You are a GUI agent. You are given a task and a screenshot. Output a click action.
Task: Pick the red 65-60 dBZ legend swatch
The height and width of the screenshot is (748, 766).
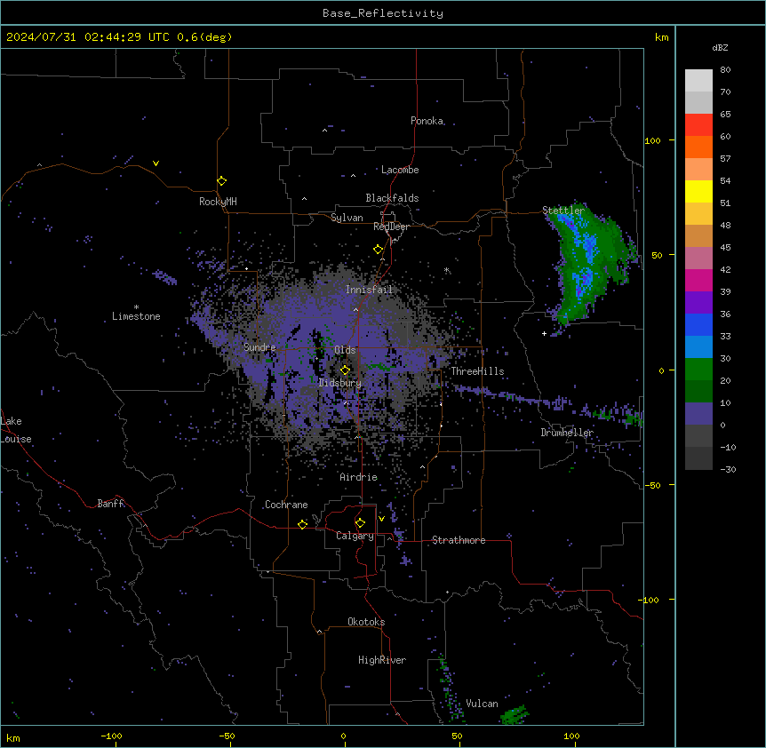[698, 125]
